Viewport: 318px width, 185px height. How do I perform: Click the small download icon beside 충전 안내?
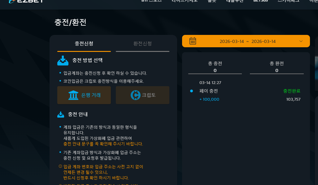61,115
